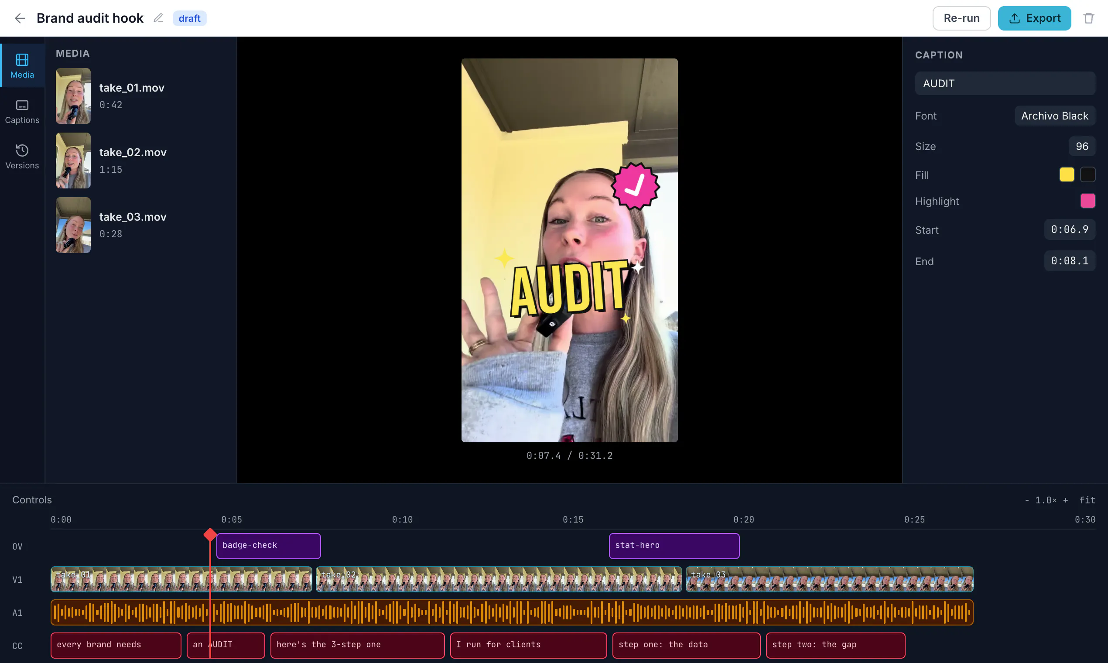Click the V1 track label
The height and width of the screenshot is (663, 1108).
click(17, 580)
